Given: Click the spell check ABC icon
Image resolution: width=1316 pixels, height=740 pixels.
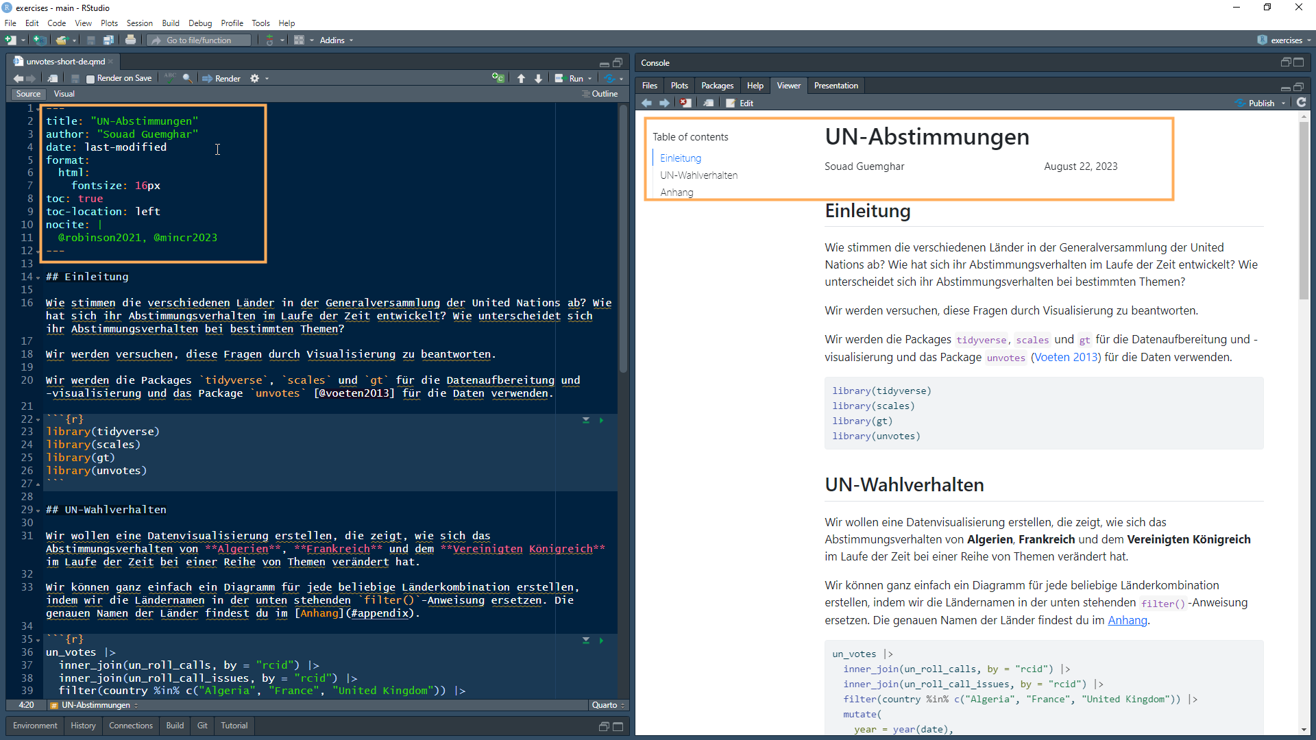Looking at the screenshot, I should [x=170, y=77].
